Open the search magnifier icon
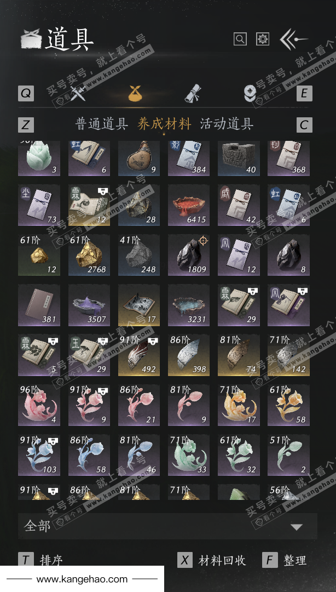 240,39
